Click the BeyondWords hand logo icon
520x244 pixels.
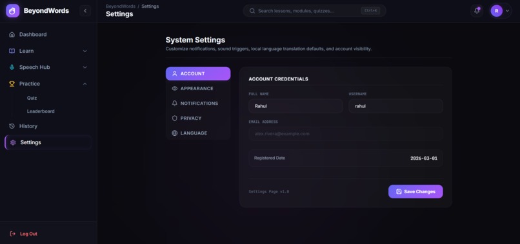pyautogui.click(x=13, y=11)
